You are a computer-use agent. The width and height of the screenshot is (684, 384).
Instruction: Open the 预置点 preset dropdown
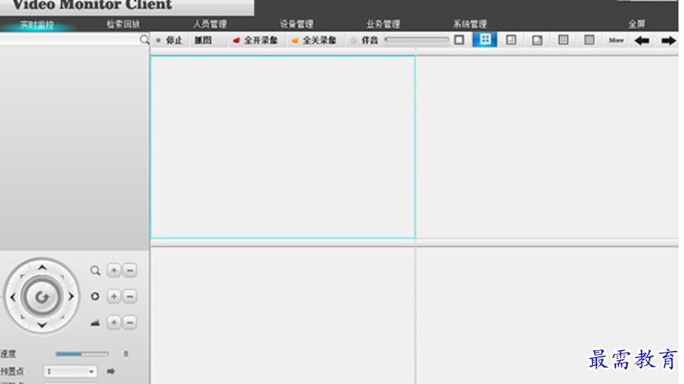pyautogui.click(x=70, y=371)
